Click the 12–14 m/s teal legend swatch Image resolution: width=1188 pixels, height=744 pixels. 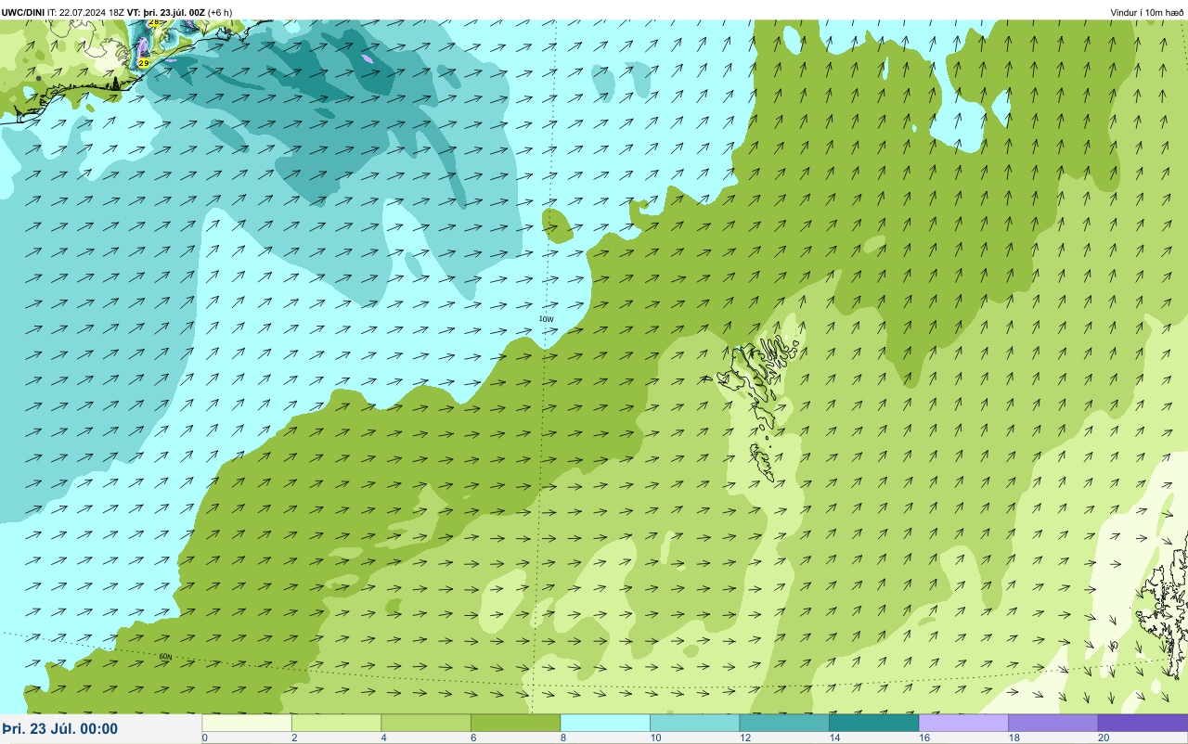click(x=784, y=723)
